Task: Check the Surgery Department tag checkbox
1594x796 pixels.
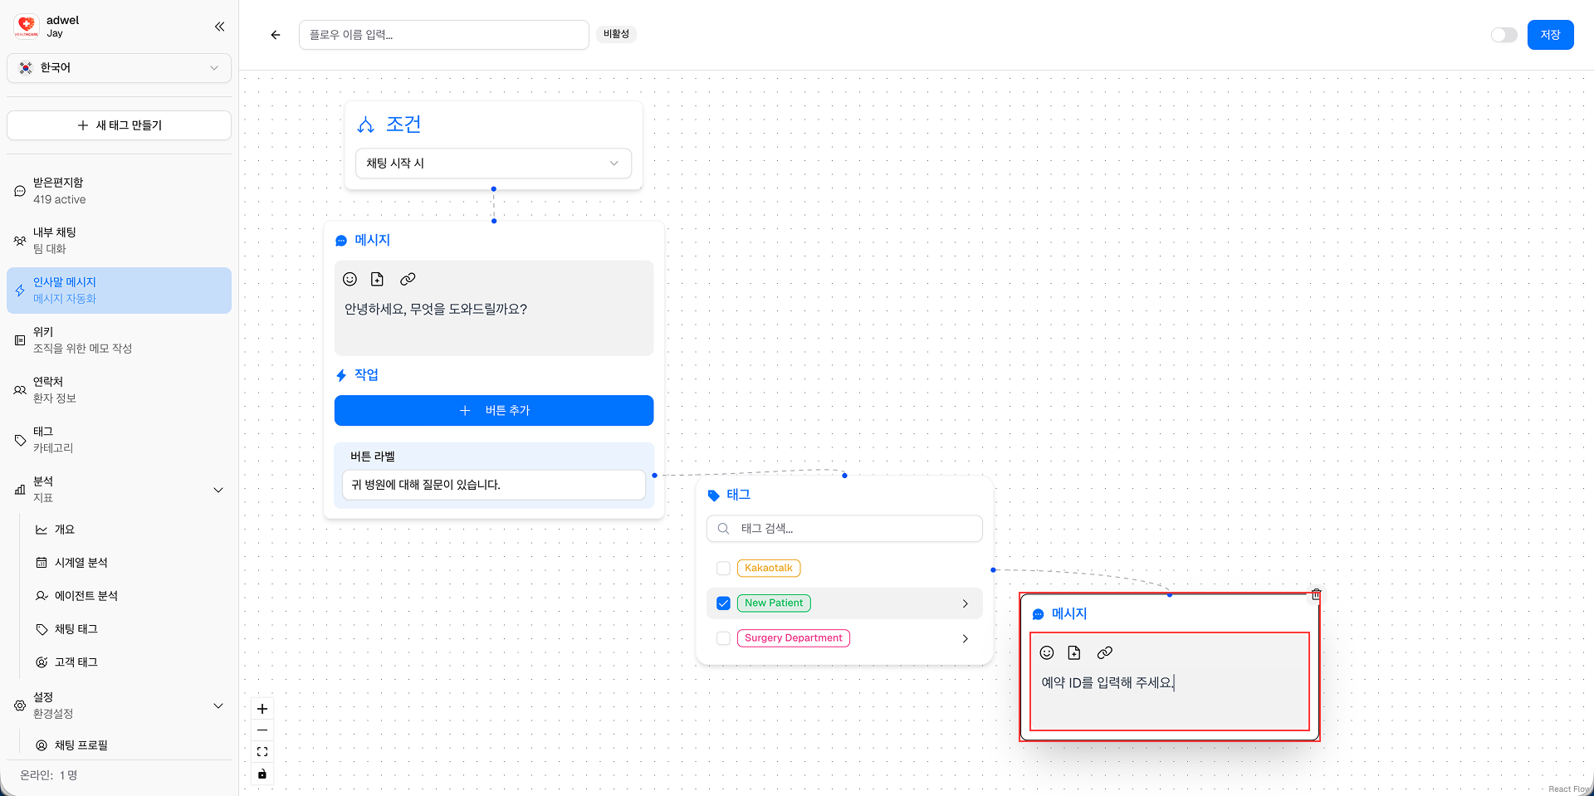Action: (x=723, y=638)
